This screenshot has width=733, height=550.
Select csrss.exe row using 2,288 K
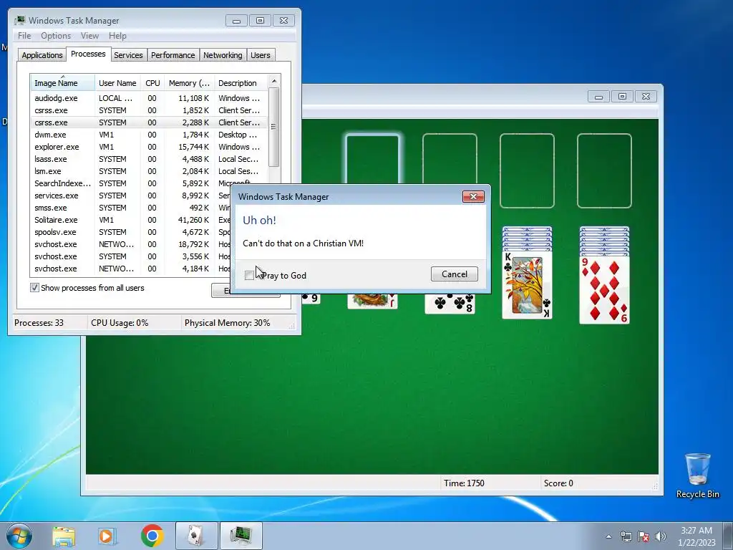[149, 122]
